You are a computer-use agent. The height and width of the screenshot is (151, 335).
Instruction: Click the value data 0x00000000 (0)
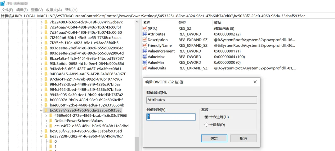pos(227,62)
